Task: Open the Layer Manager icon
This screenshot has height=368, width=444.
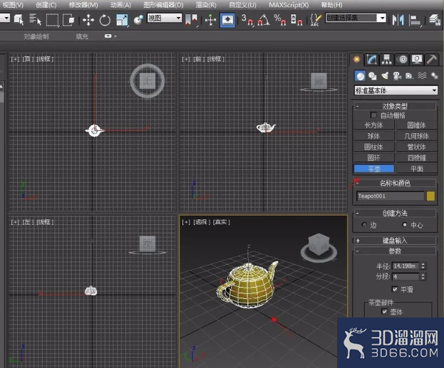Action: 435,20
